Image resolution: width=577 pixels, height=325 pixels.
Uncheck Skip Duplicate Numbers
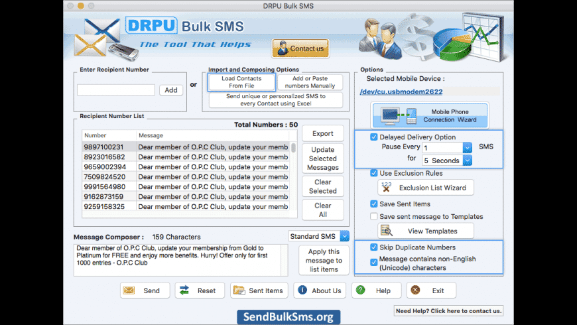374,247
